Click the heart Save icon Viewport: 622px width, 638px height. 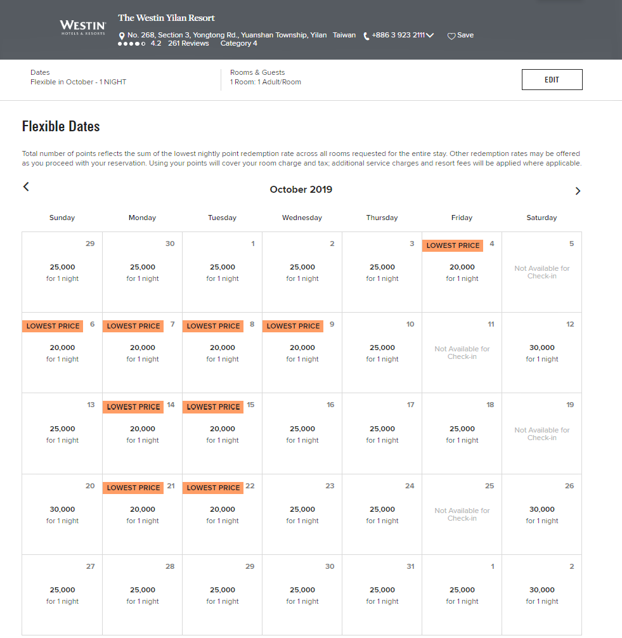[x=451, y=36]
